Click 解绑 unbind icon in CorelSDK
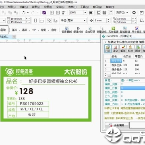Image resolution: width=145 pixels, height=145 pixels. [x=123, y=49]
